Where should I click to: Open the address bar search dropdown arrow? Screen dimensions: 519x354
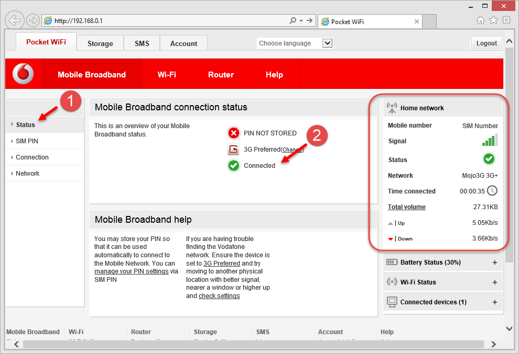(301, 20)
